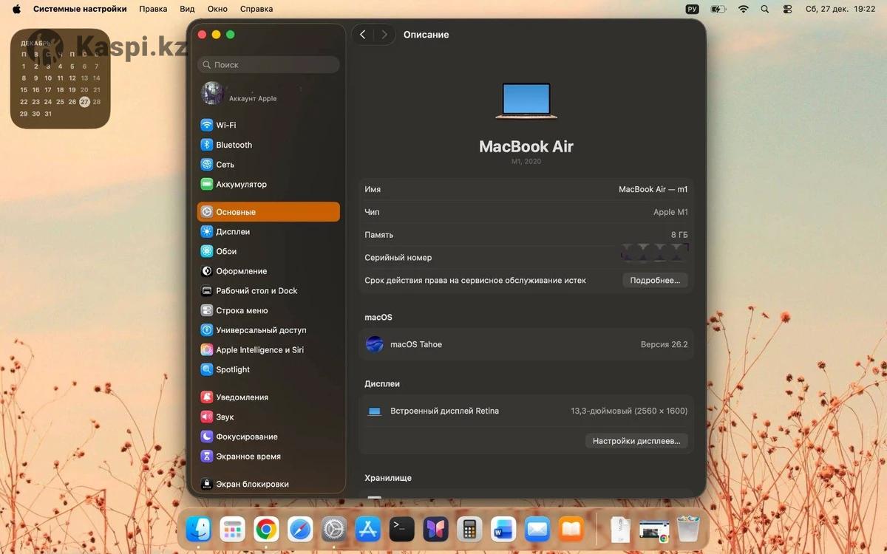Open Spotlight settings in sidebar

[232, 369]
